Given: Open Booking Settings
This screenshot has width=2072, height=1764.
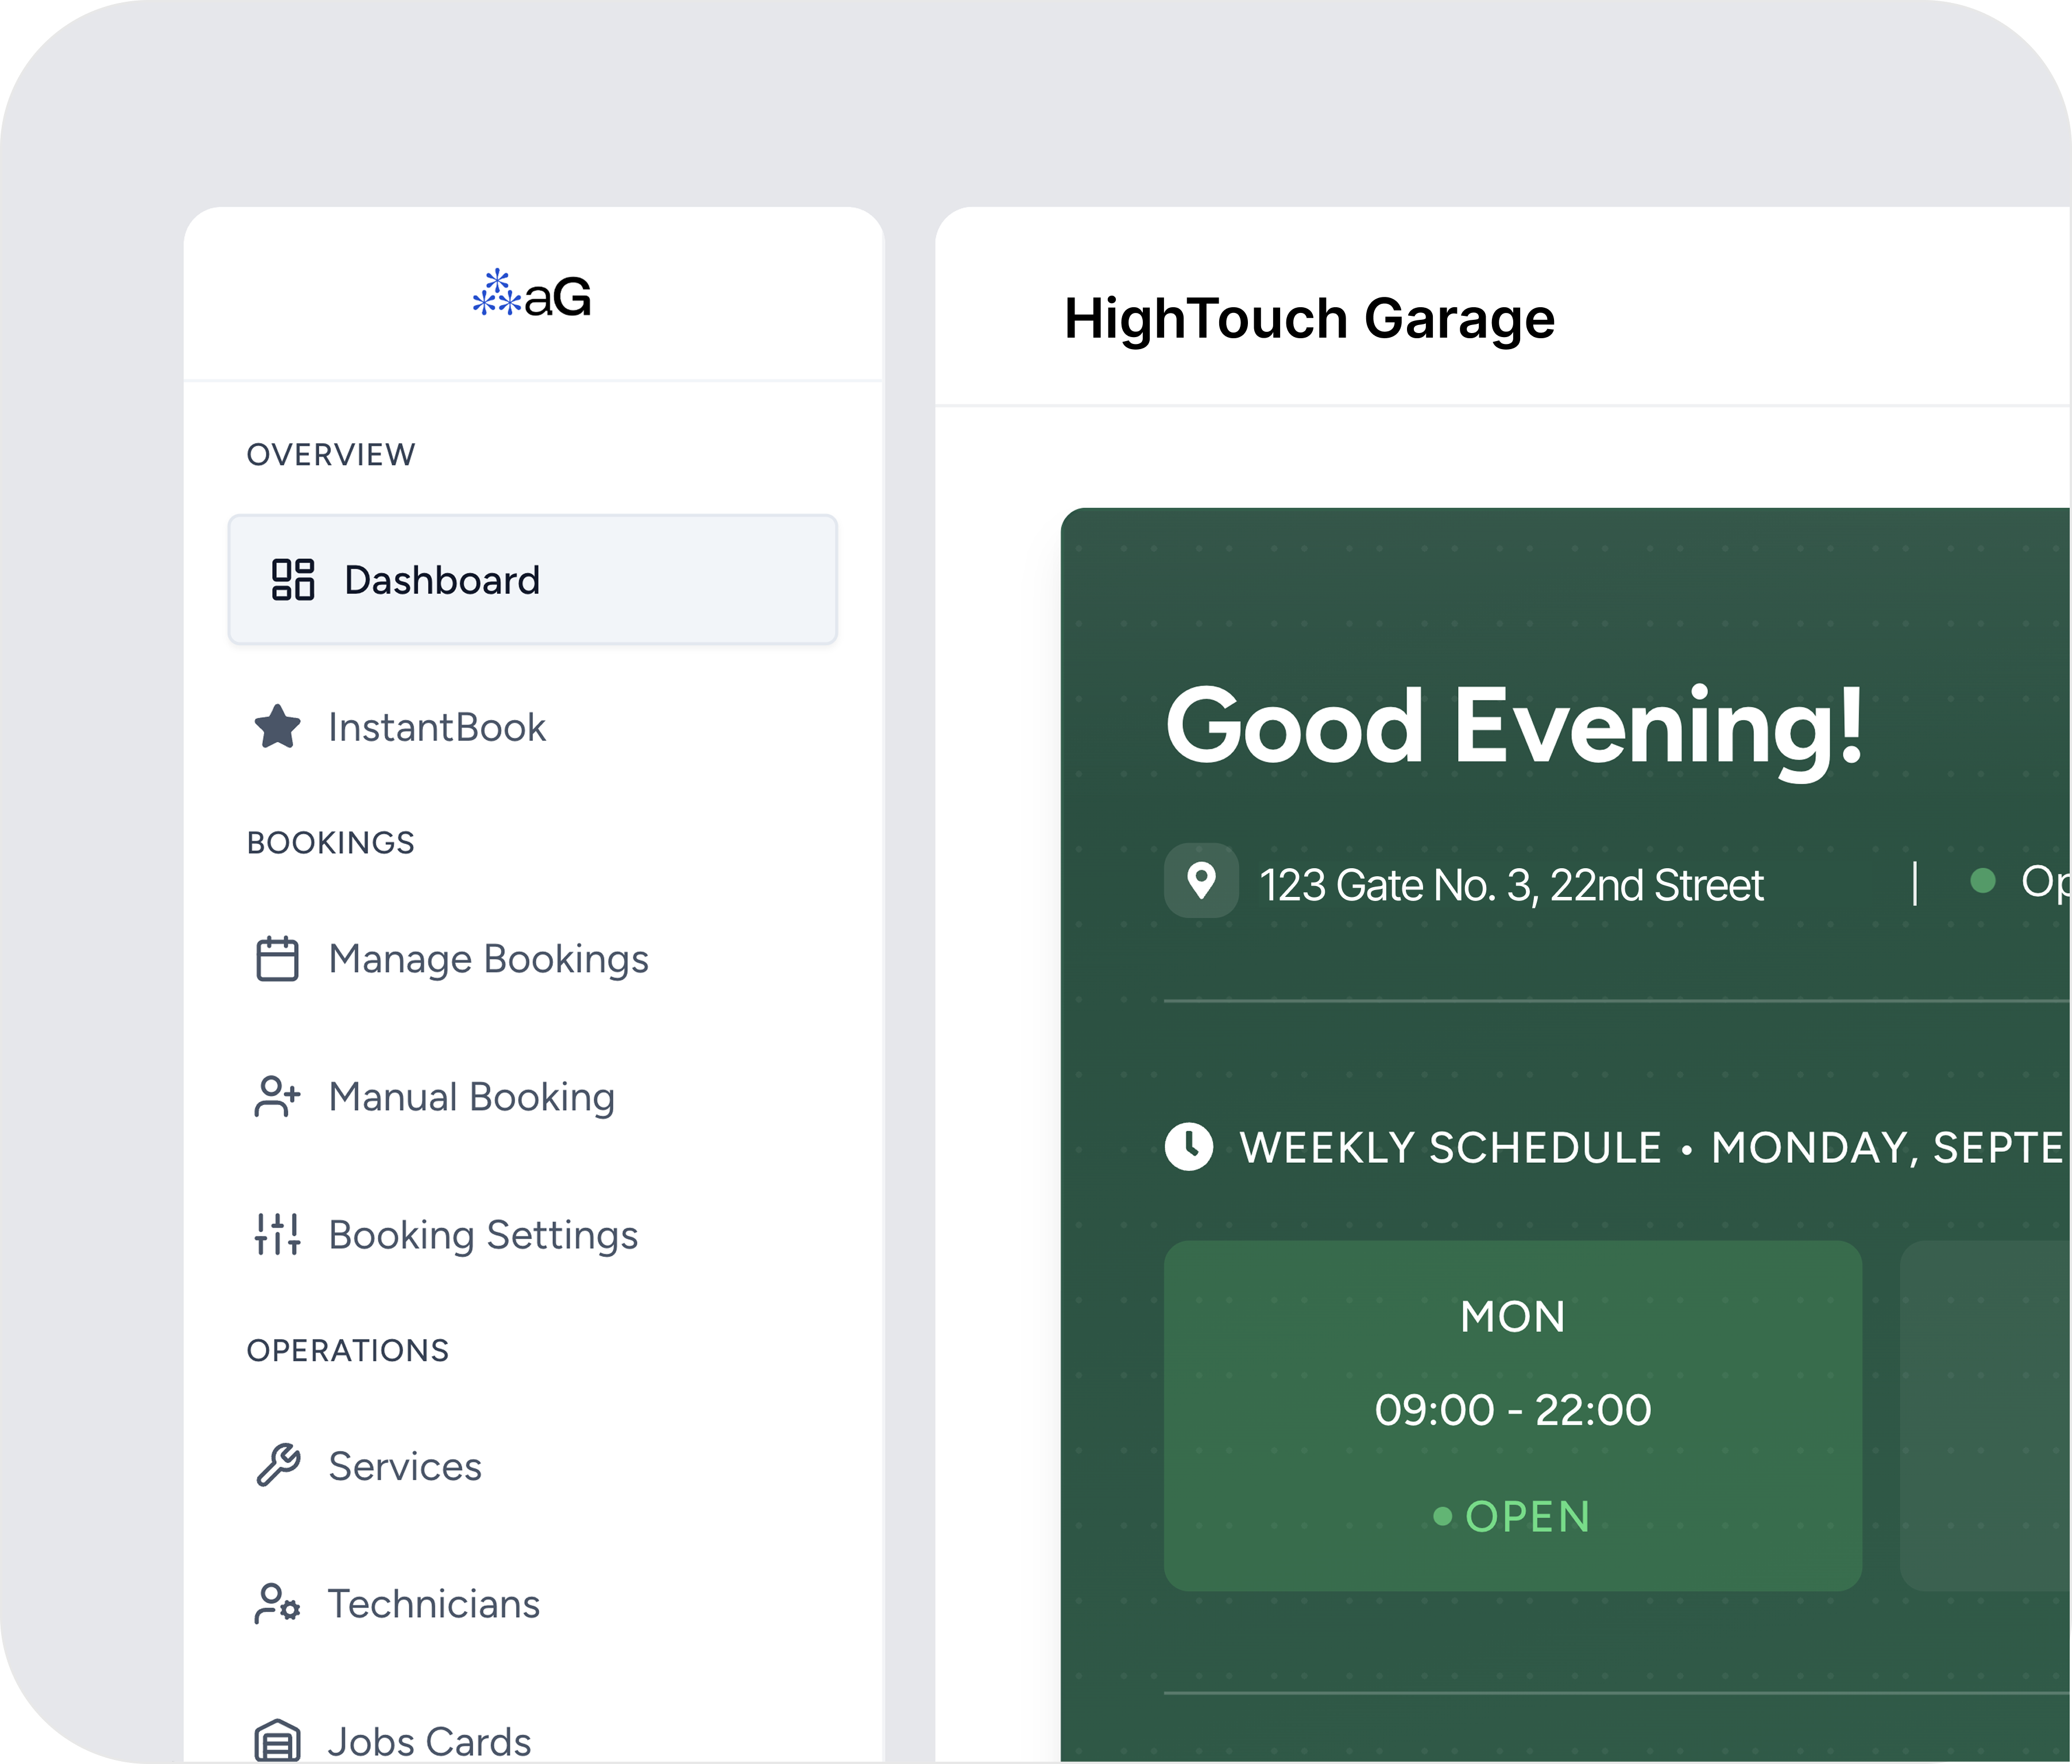Looking at the screenshot, I should 483,1235.
